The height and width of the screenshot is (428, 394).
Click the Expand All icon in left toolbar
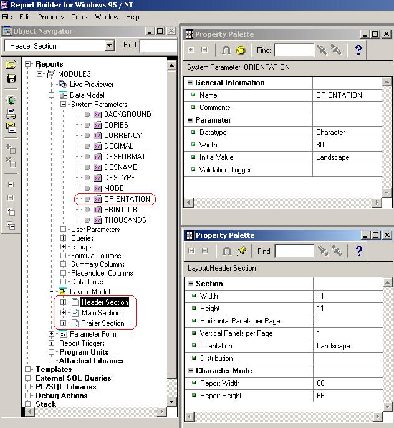point(11,212)
